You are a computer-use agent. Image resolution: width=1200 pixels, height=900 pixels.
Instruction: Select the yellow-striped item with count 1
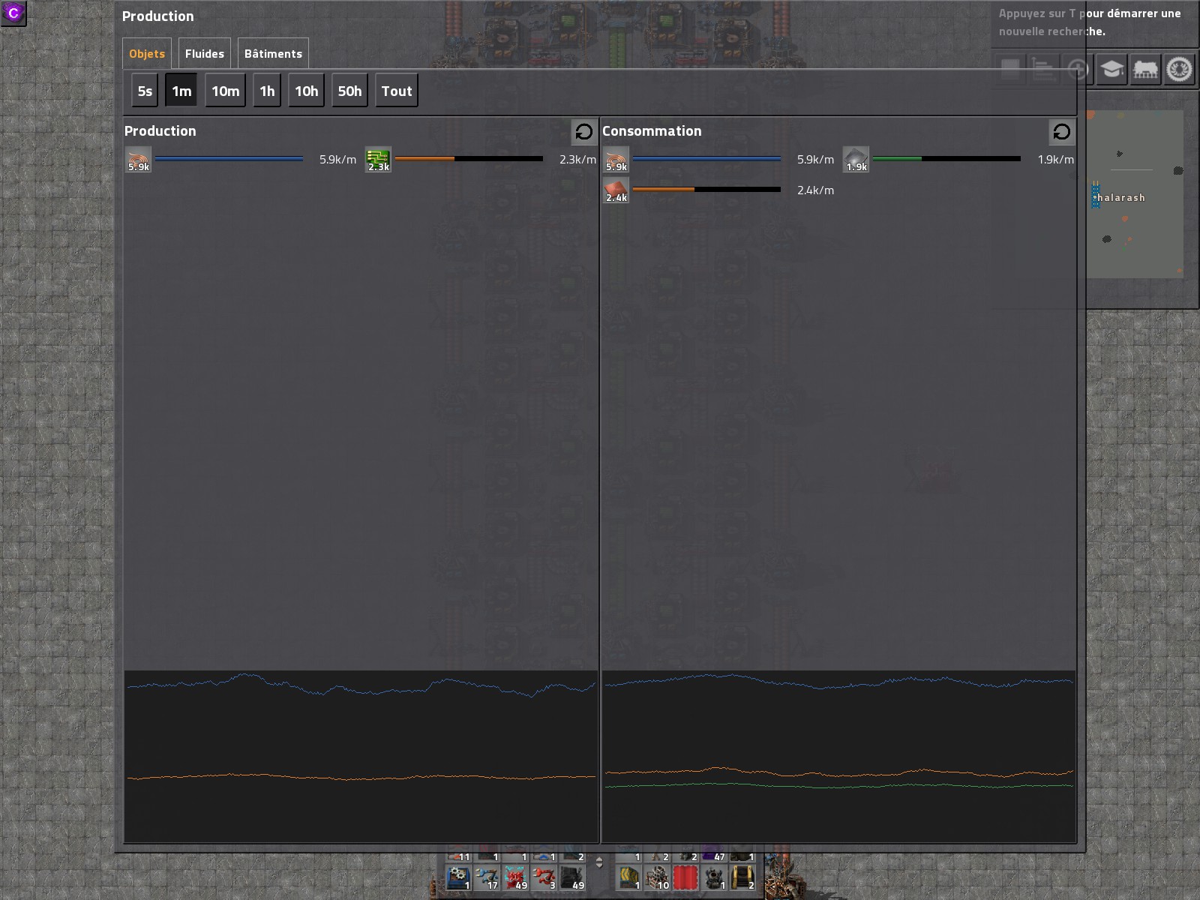click(628, 877)
